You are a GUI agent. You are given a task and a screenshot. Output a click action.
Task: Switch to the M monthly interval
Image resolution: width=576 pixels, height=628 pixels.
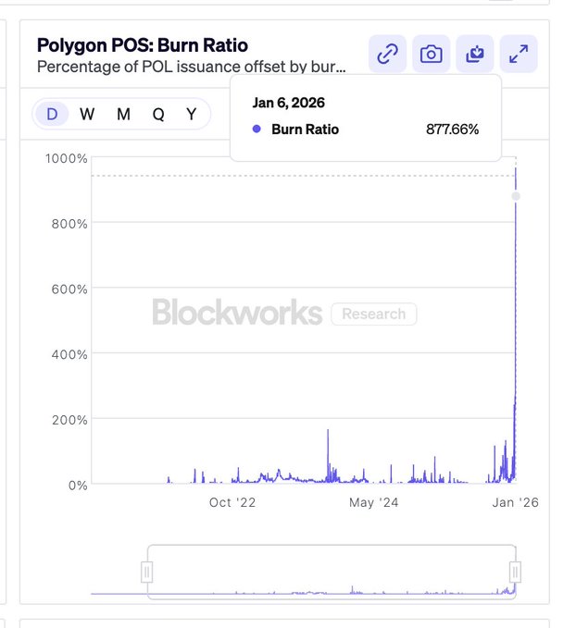click(123, 114)
